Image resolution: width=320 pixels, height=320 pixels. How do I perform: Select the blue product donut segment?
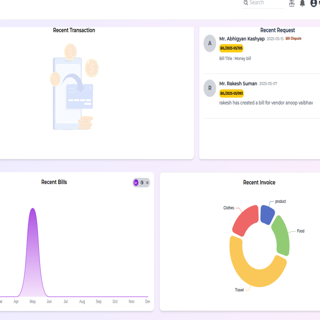point(267,214)
